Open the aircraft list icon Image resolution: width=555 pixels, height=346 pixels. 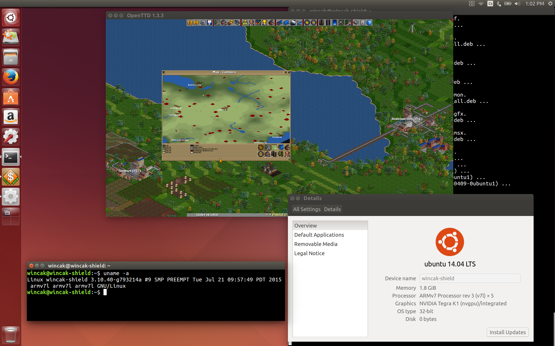pyautogui.click(x=299, y=22)
